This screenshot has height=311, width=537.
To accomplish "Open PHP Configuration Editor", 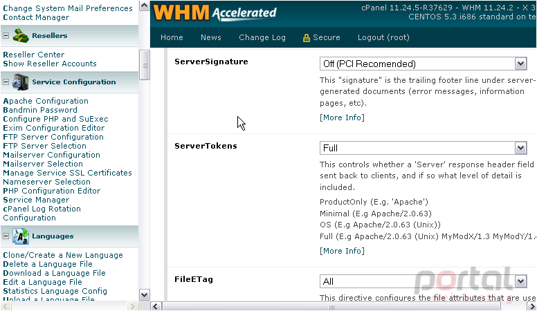I will point(52,191).
